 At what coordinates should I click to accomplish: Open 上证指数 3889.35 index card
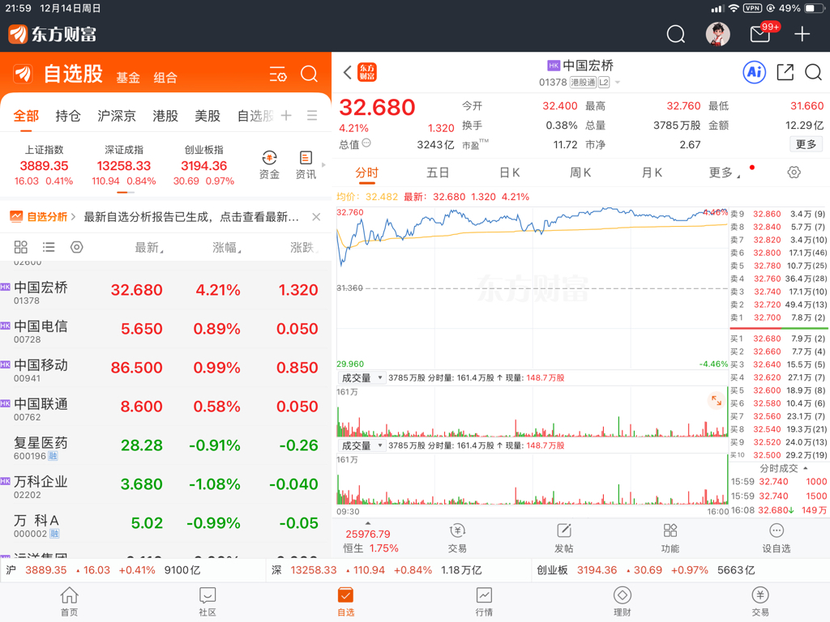pos(44,165)
